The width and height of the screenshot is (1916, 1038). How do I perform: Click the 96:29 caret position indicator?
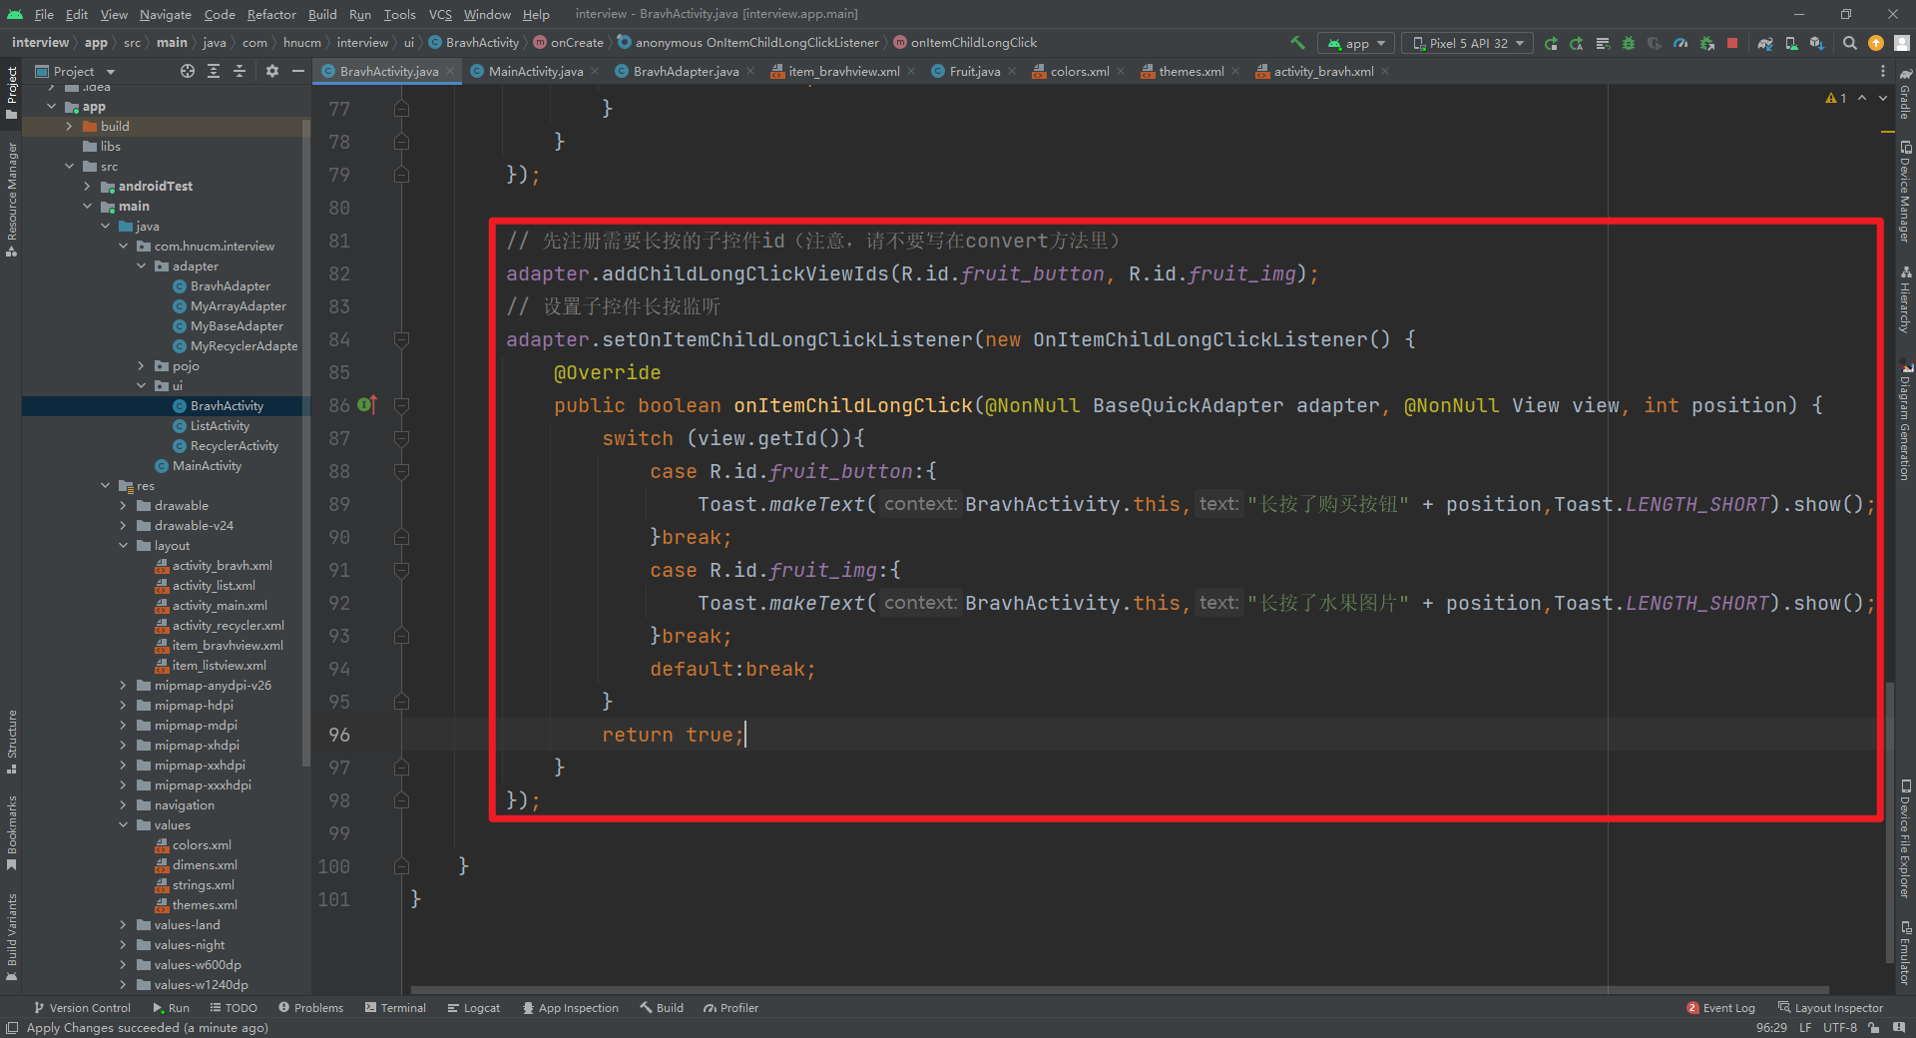tap(1771, 1028)
